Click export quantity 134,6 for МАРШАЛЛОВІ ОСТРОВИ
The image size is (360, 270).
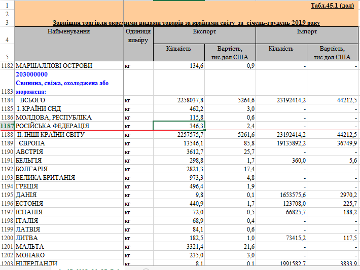click(179, 66)
